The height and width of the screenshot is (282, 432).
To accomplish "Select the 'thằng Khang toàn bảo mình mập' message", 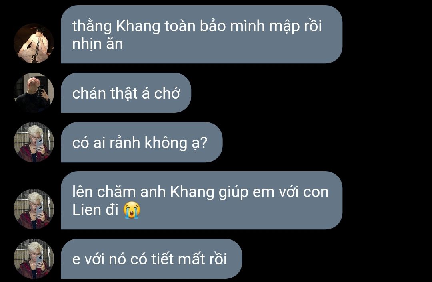I will (201, 34).
